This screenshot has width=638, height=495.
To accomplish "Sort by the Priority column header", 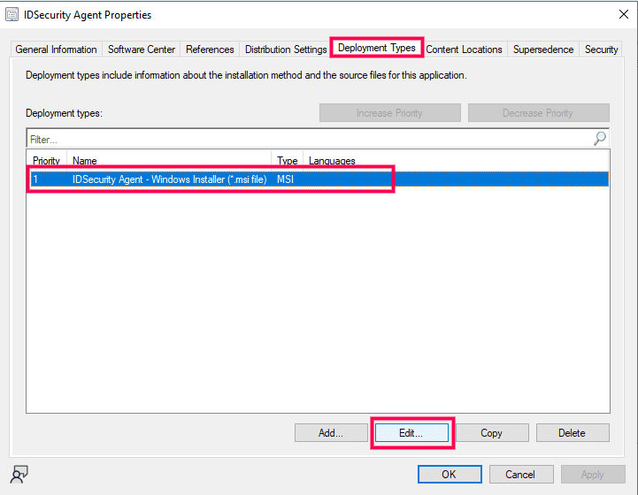I will pos(46,161).
